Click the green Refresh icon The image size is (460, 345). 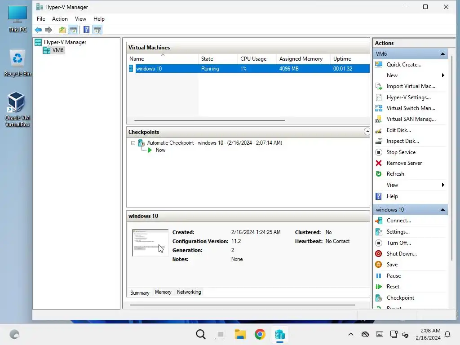[379, 174]
